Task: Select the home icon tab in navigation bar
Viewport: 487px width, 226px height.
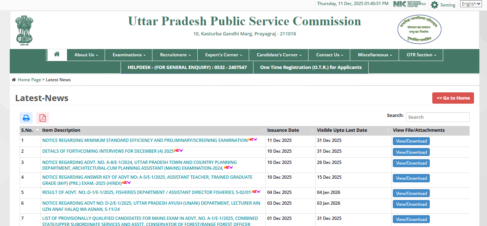Action: tap(57, 55)
